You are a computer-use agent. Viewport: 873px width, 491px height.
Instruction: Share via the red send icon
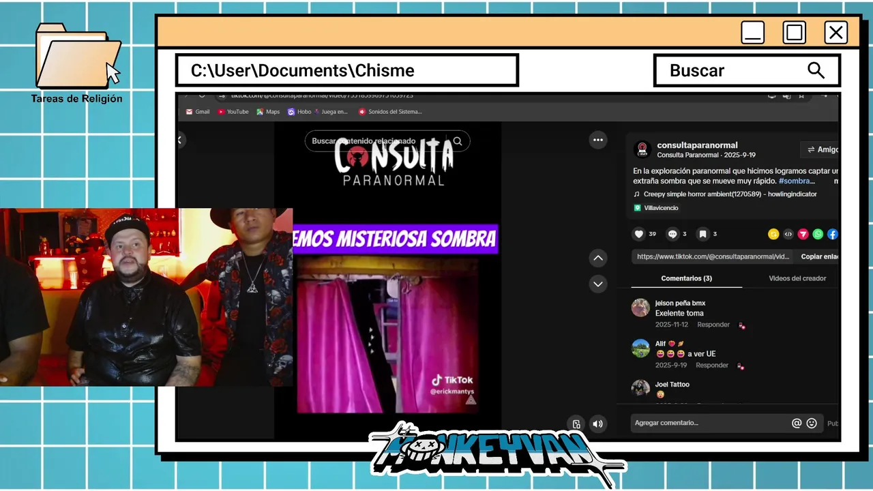coord(803,234)
